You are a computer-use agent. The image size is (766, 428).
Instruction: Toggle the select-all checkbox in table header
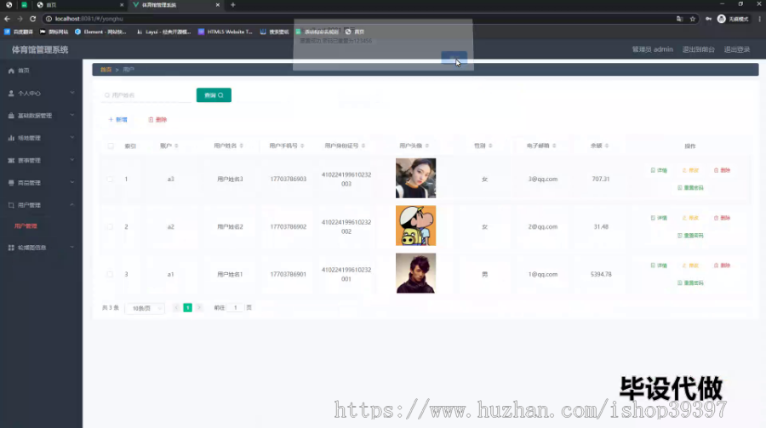[x=111, y=146]
